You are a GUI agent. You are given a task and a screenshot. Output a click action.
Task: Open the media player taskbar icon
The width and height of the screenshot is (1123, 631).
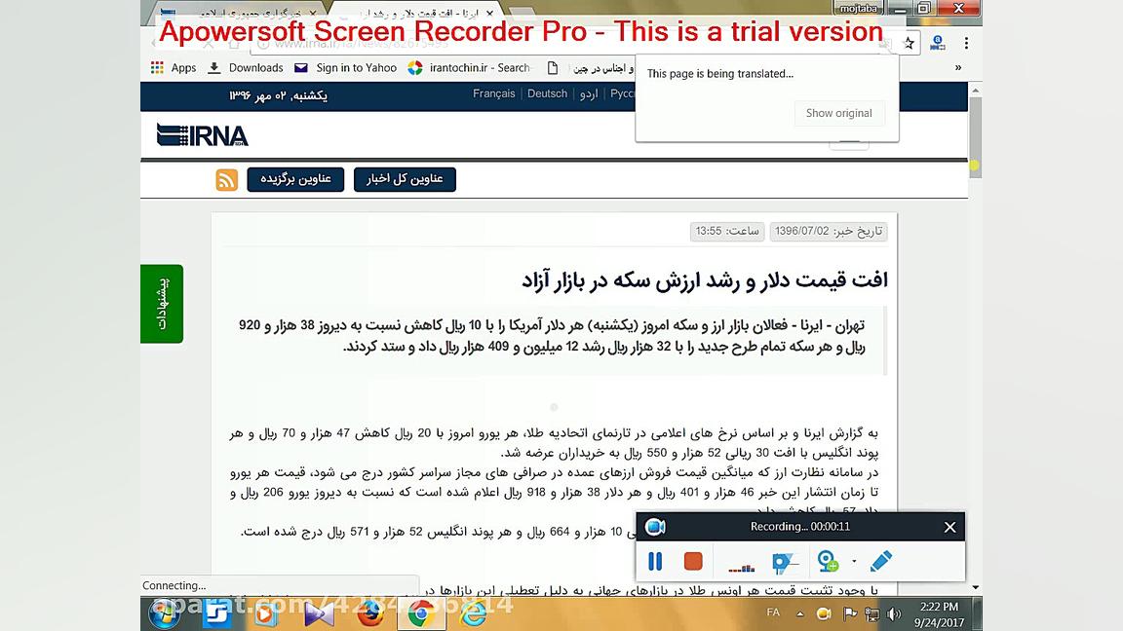266,613
